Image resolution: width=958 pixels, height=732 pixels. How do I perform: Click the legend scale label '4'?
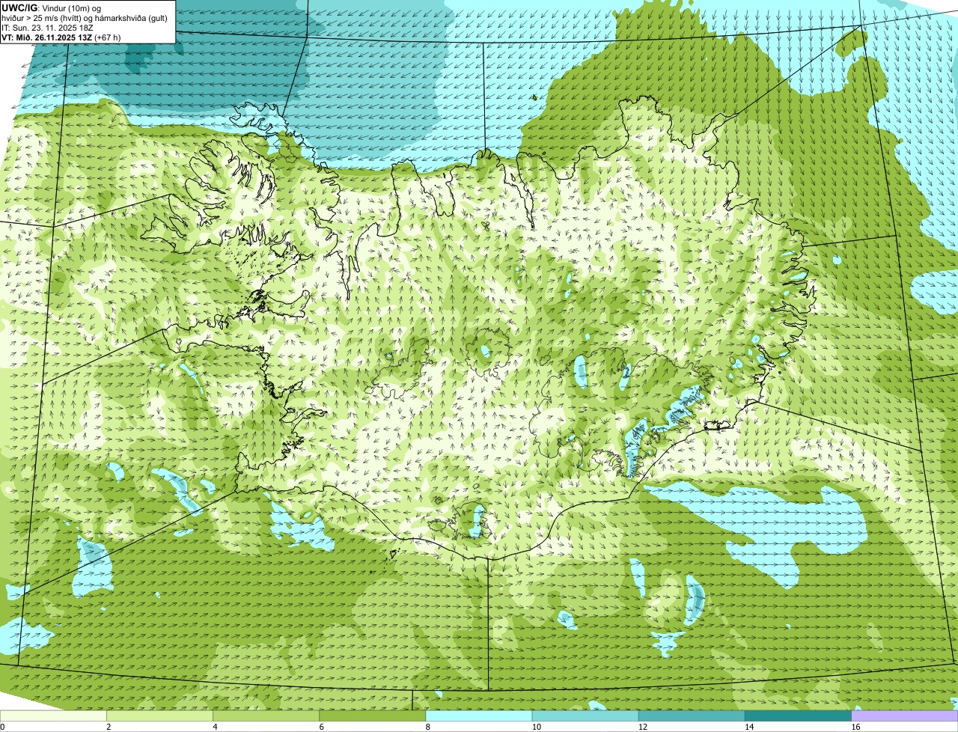[215, 727]
